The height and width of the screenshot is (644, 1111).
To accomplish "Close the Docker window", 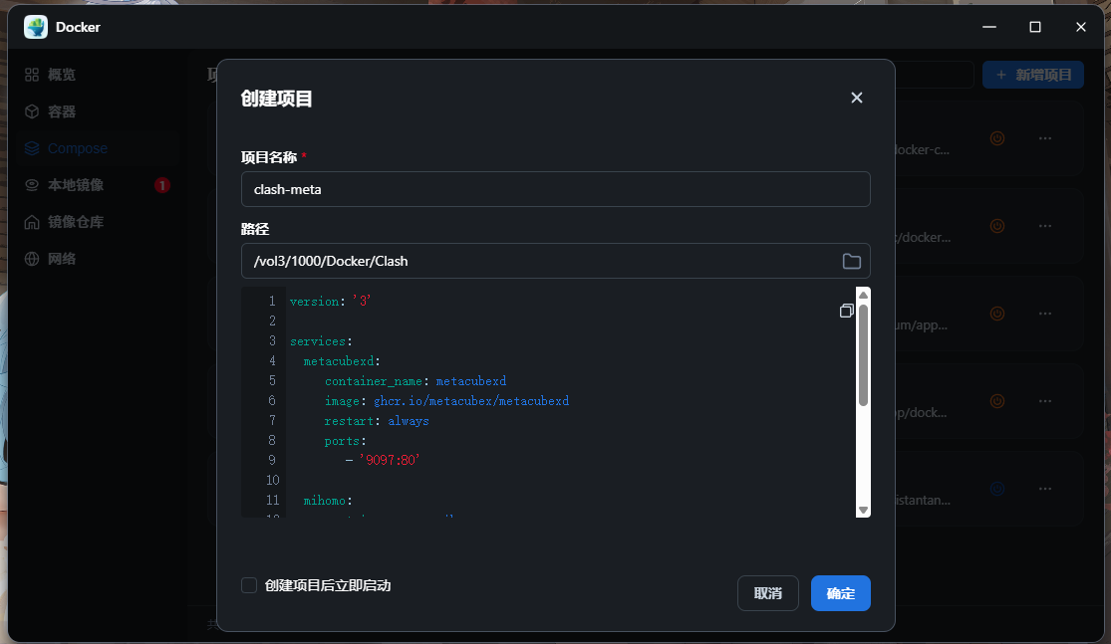I will (1080, 27).
